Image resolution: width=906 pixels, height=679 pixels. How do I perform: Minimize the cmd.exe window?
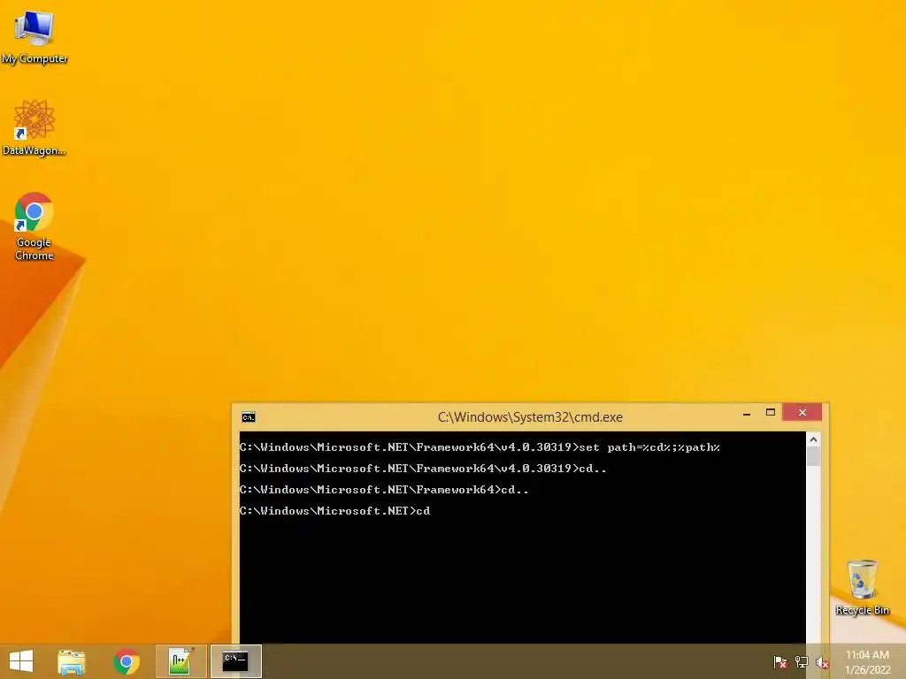(747, 413)
